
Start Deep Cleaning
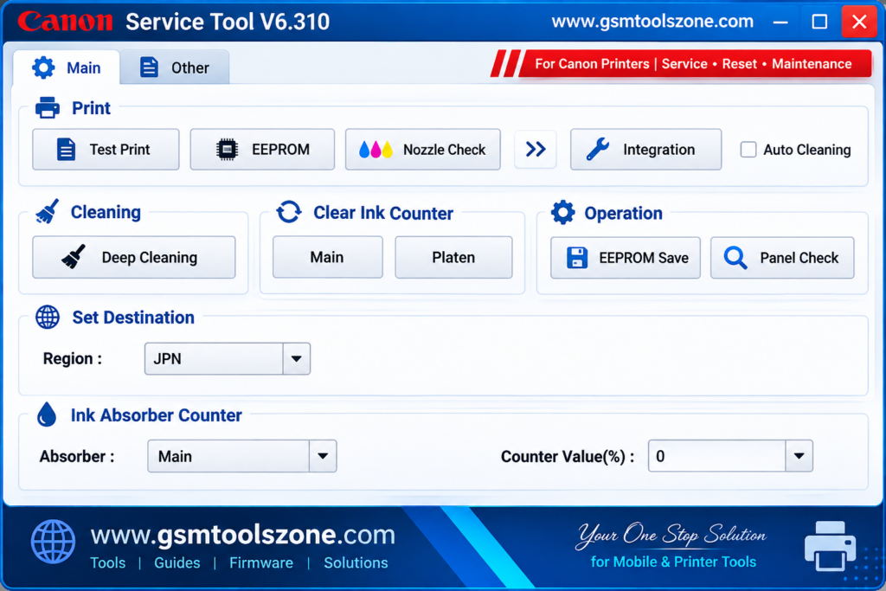(x=134, y=258)
